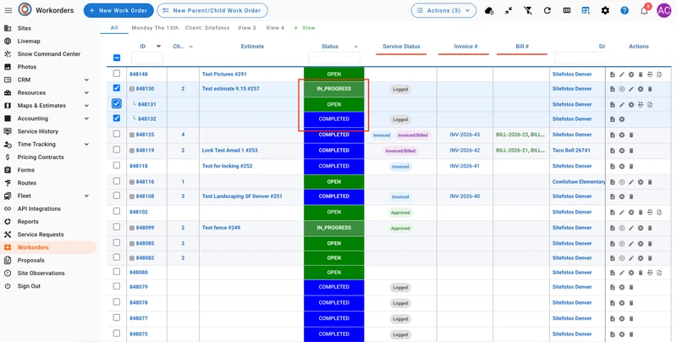Open the Actions (3) dropdown
677x342 pixels.
click(x=443, y=10)
